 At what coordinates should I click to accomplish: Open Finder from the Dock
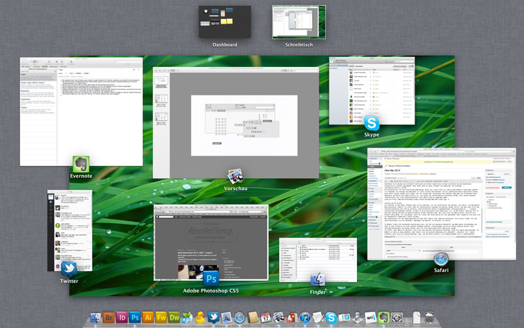point(96,318)
